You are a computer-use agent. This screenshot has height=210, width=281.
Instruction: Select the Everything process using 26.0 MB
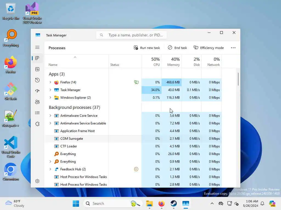tap(133, 154)
